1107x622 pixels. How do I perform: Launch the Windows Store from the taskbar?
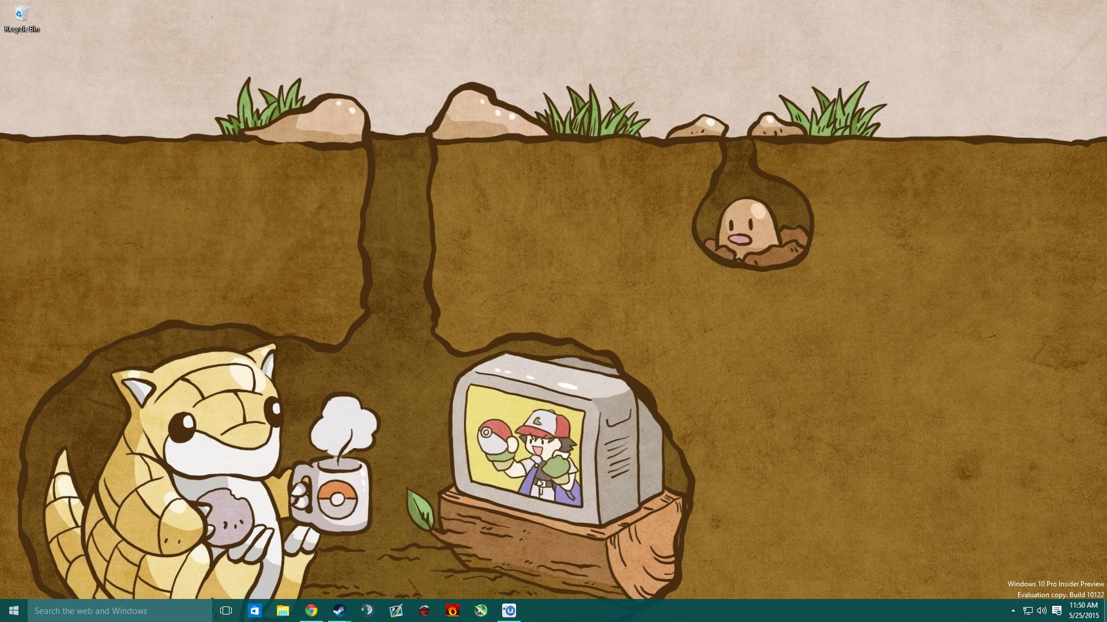tap(254, 610)
